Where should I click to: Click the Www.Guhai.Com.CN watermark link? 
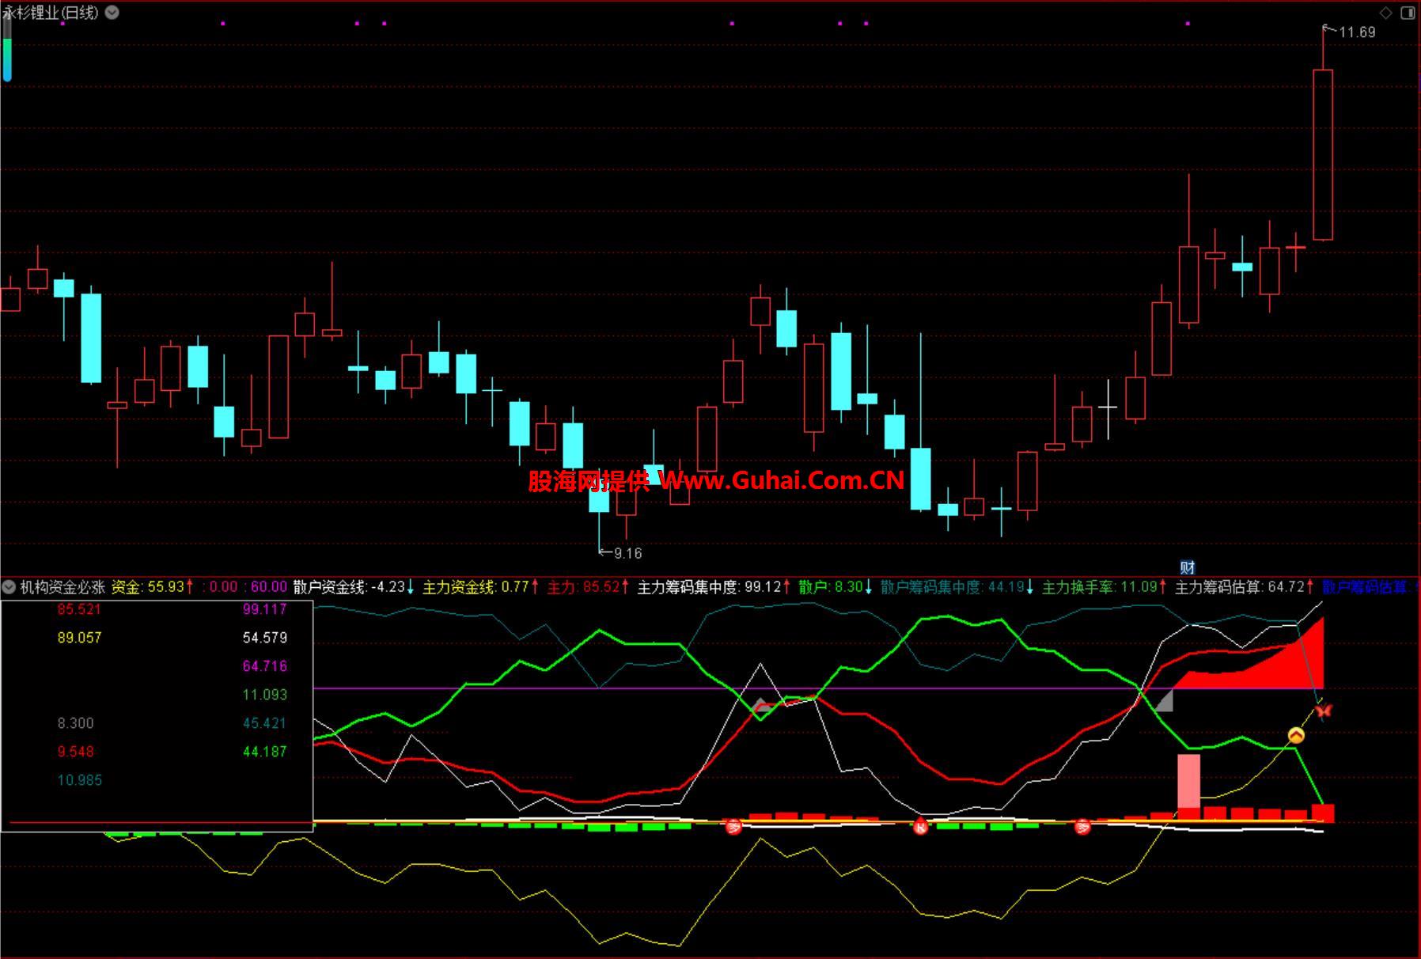point(782,480)
